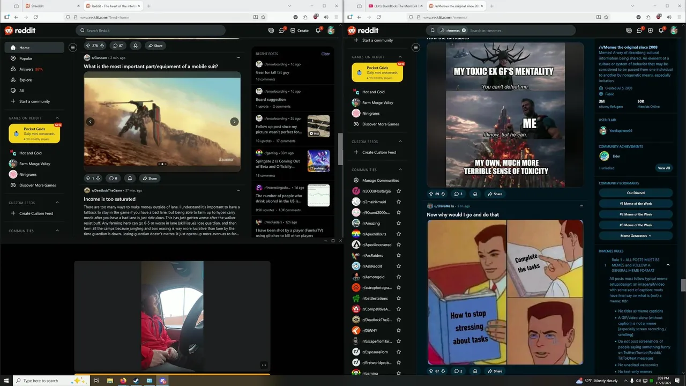Favorite r/2meirl4meirl with the star

pos(398,202)
